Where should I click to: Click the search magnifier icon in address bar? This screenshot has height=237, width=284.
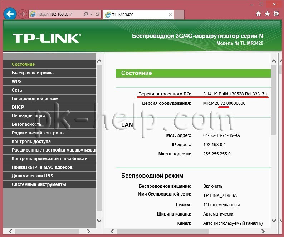click(x=85, y=14)
